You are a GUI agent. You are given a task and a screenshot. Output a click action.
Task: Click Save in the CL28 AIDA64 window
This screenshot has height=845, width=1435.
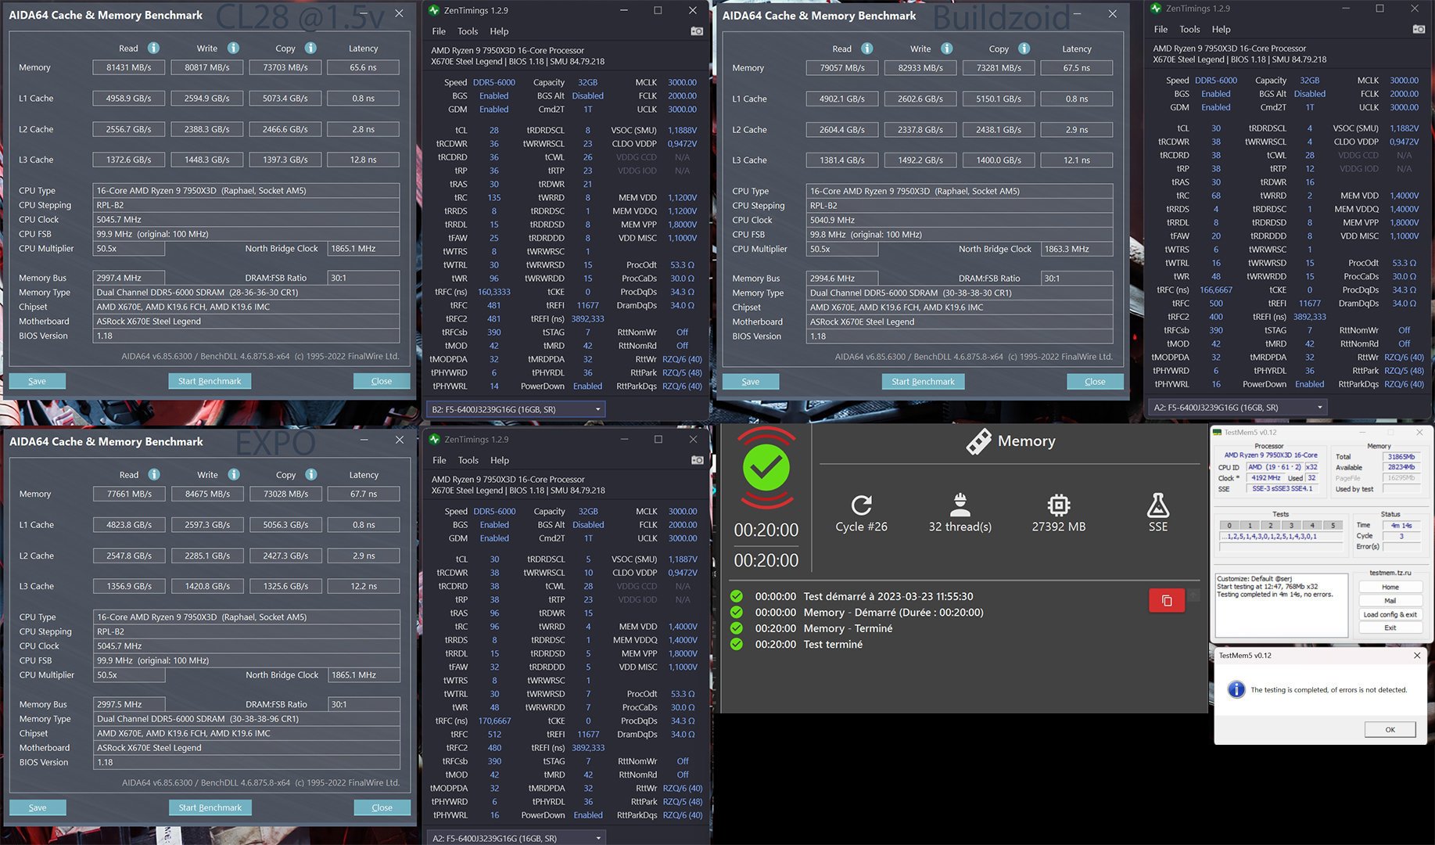click(x=38, y=381)
